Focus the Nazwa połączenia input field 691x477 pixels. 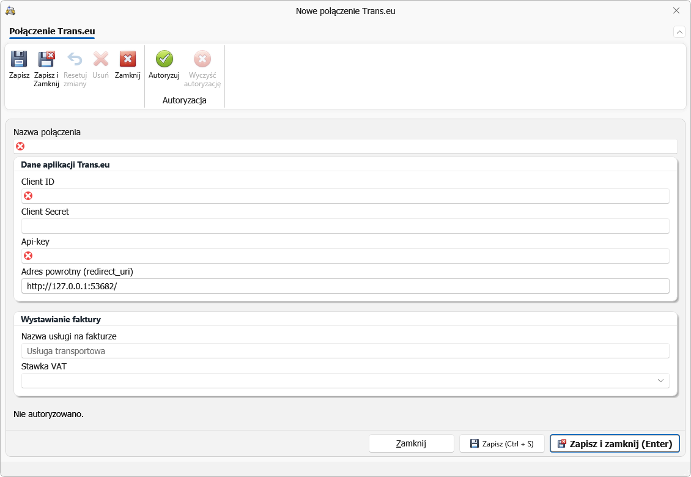click(x=345, y=146)
